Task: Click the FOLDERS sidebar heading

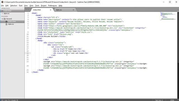Action: [x=4, y=16]
